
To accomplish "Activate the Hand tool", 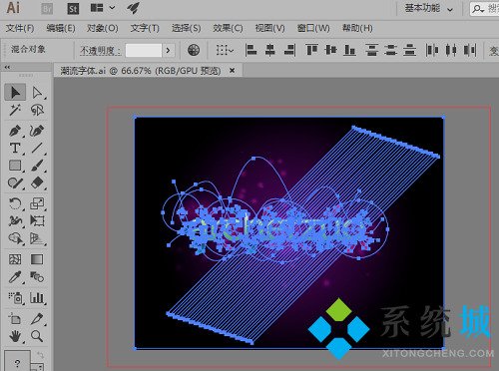I will coord(15,336).
